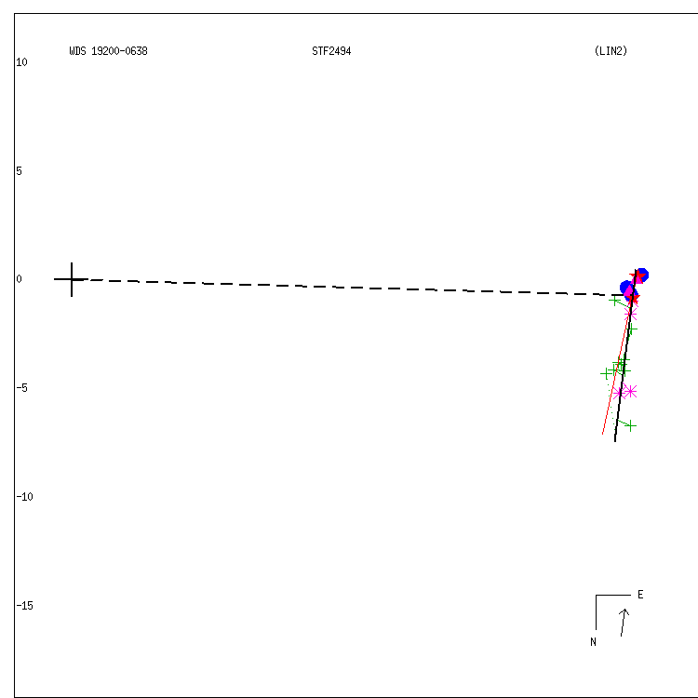Screen dimensions: 698x698
Task: Click the E compass direction label
Action: point(640,595)
